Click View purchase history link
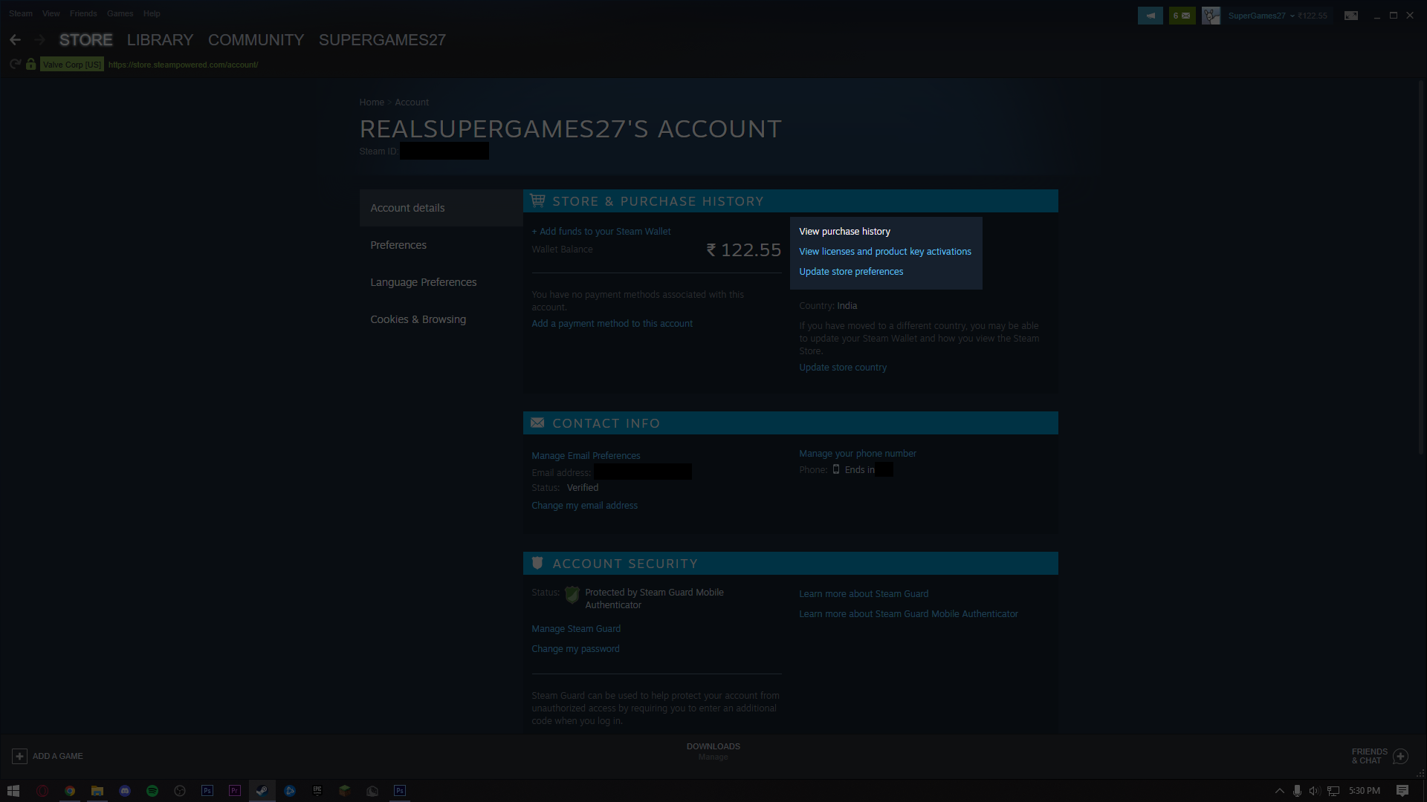Screen dimensions: 1427x802 [844, 232]
